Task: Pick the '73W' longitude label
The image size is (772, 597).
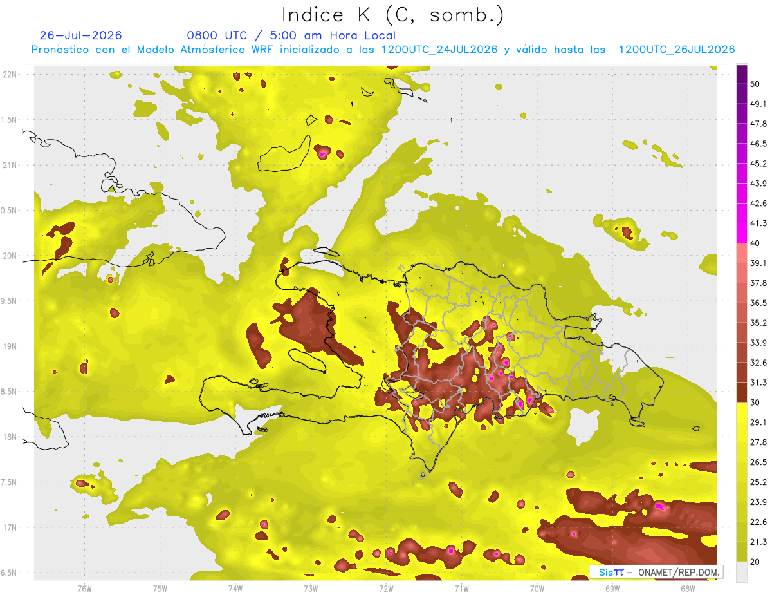Action: (311, 588)
